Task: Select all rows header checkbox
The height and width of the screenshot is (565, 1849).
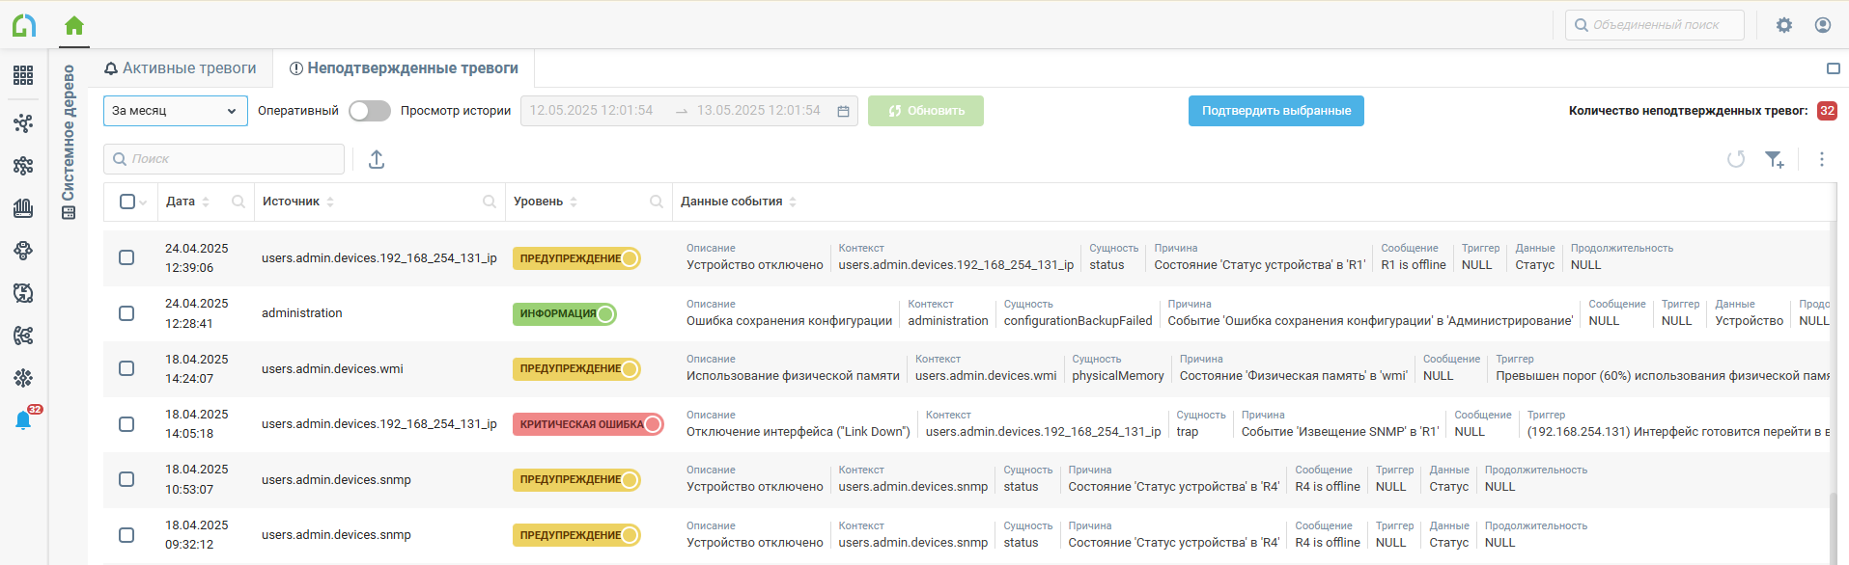Action: coord(127,202)
